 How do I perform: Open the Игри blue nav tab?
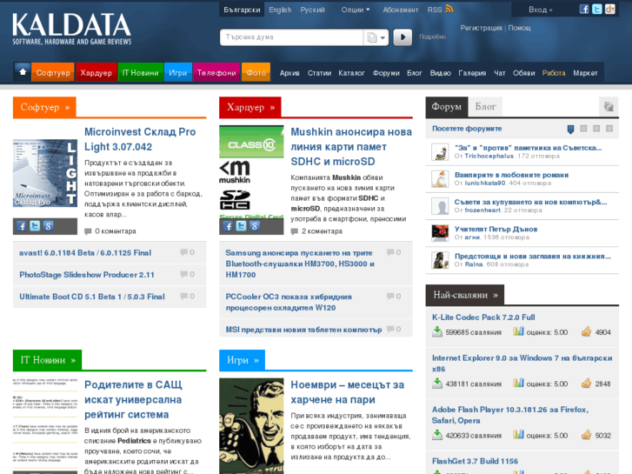tap(177, 72)
